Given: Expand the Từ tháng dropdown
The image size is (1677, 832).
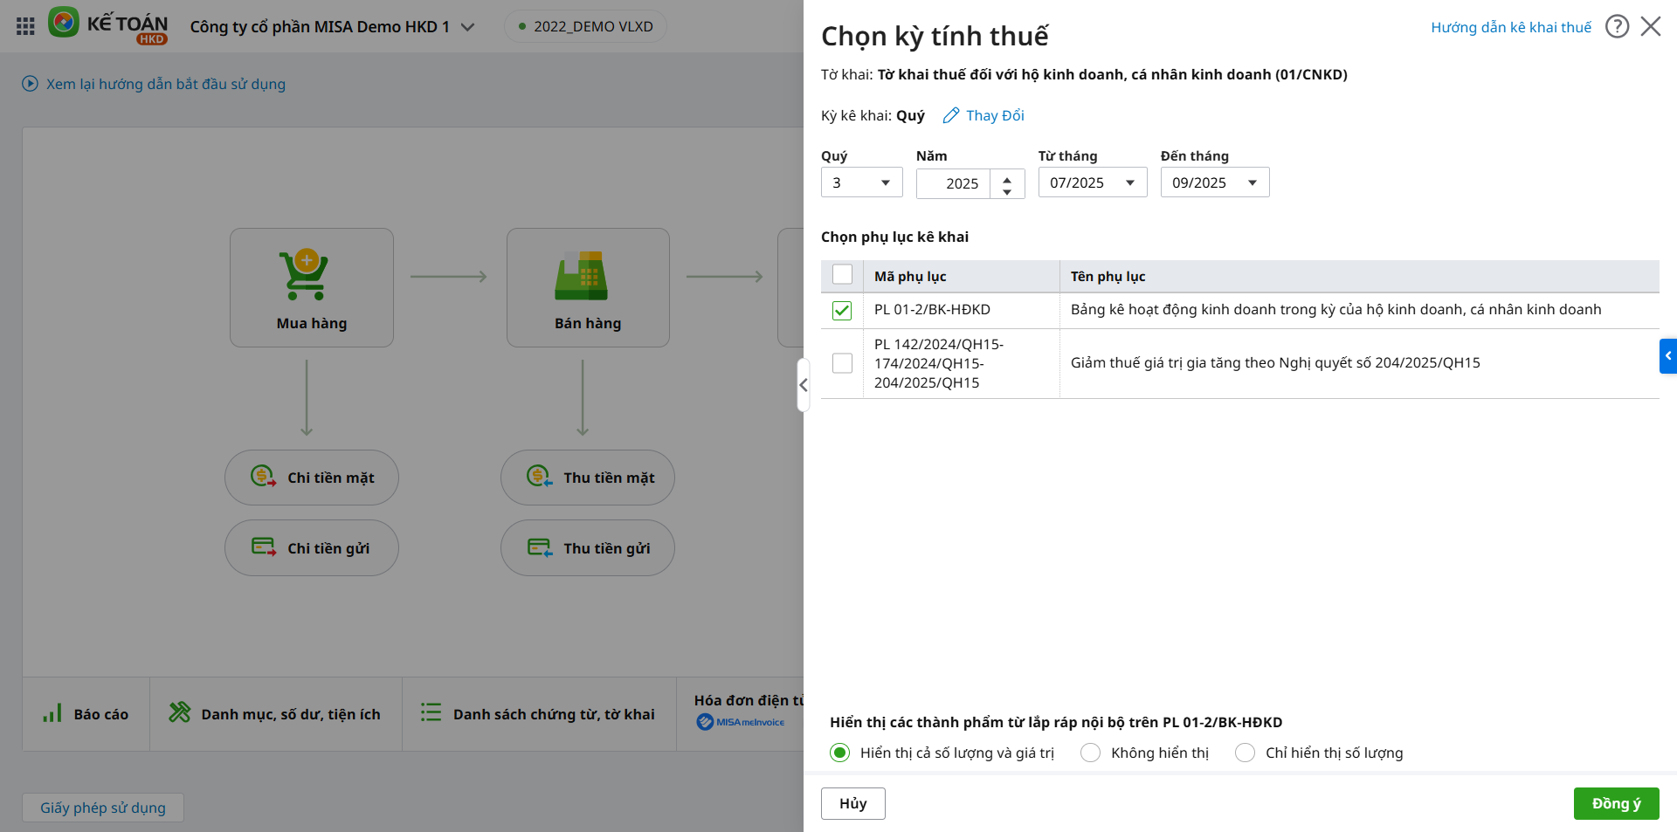Looking at the screenshot, I should [1092, 182].
